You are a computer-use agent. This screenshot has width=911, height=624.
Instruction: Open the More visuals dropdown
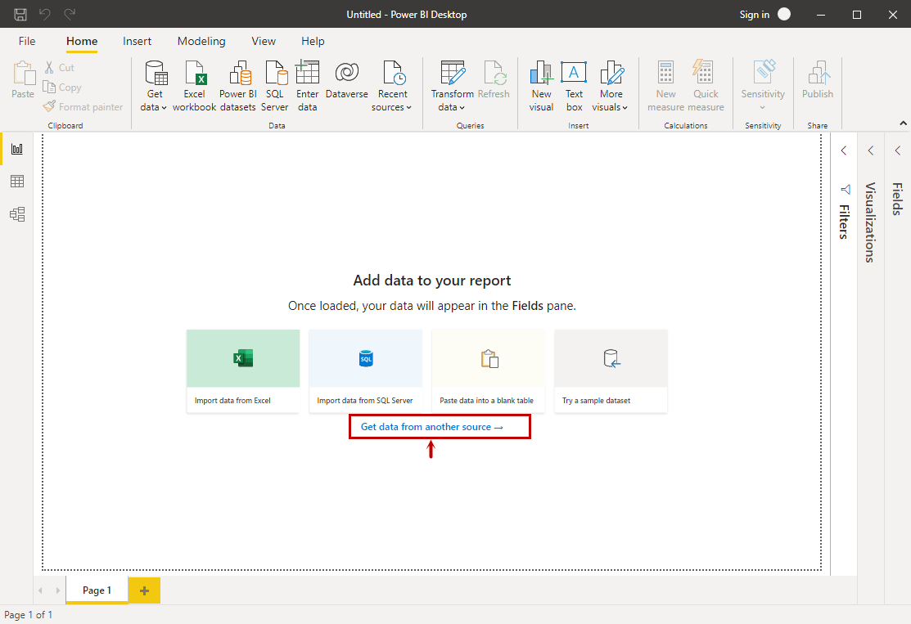(611, 107)
